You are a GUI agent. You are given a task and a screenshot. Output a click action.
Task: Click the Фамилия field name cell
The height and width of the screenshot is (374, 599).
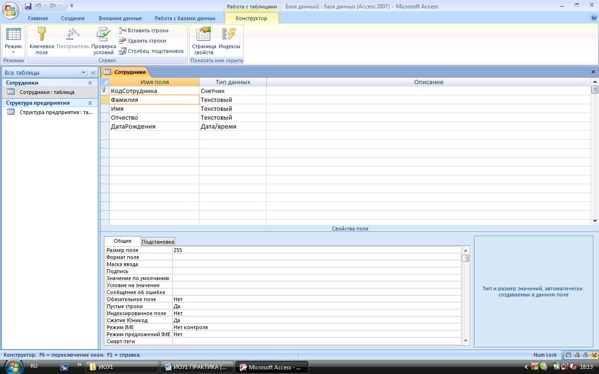tap(154, 100)
